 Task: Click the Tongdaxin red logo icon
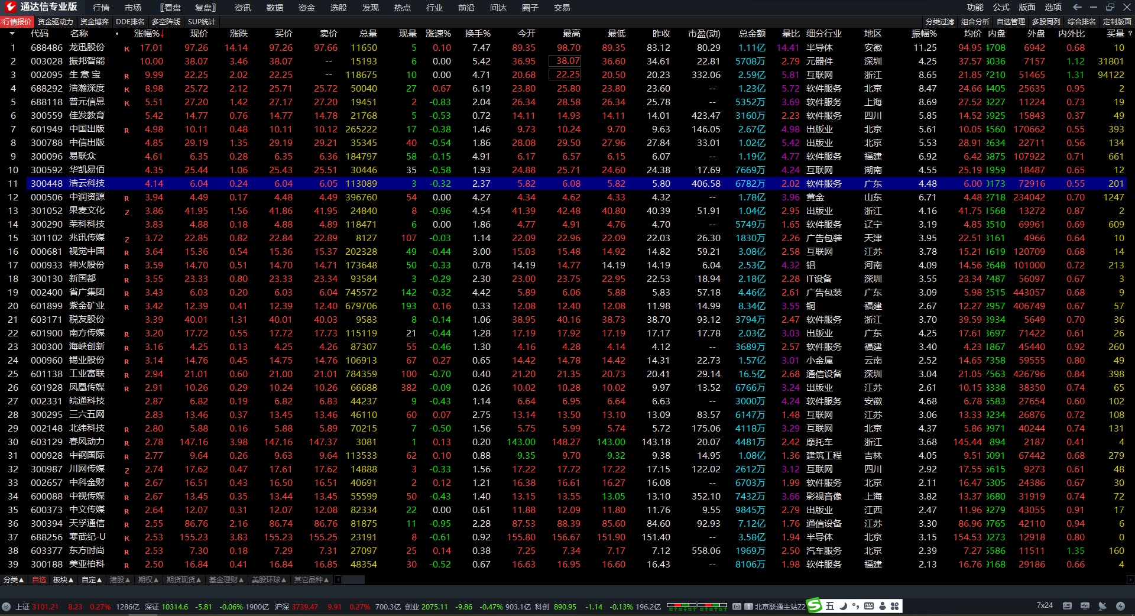(x=10, y=7)
